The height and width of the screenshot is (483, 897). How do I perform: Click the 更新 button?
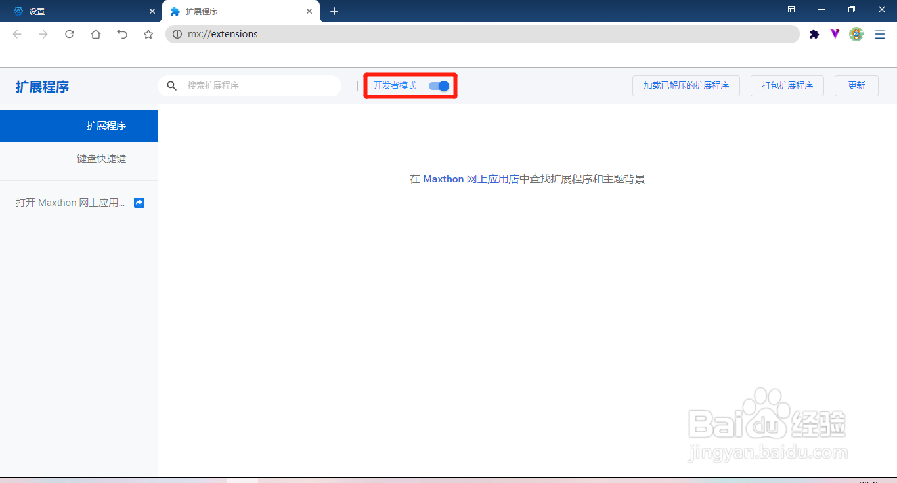(856, 85)
